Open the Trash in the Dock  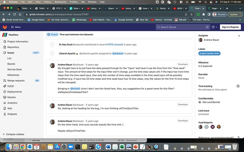click(x=234, y=147)
